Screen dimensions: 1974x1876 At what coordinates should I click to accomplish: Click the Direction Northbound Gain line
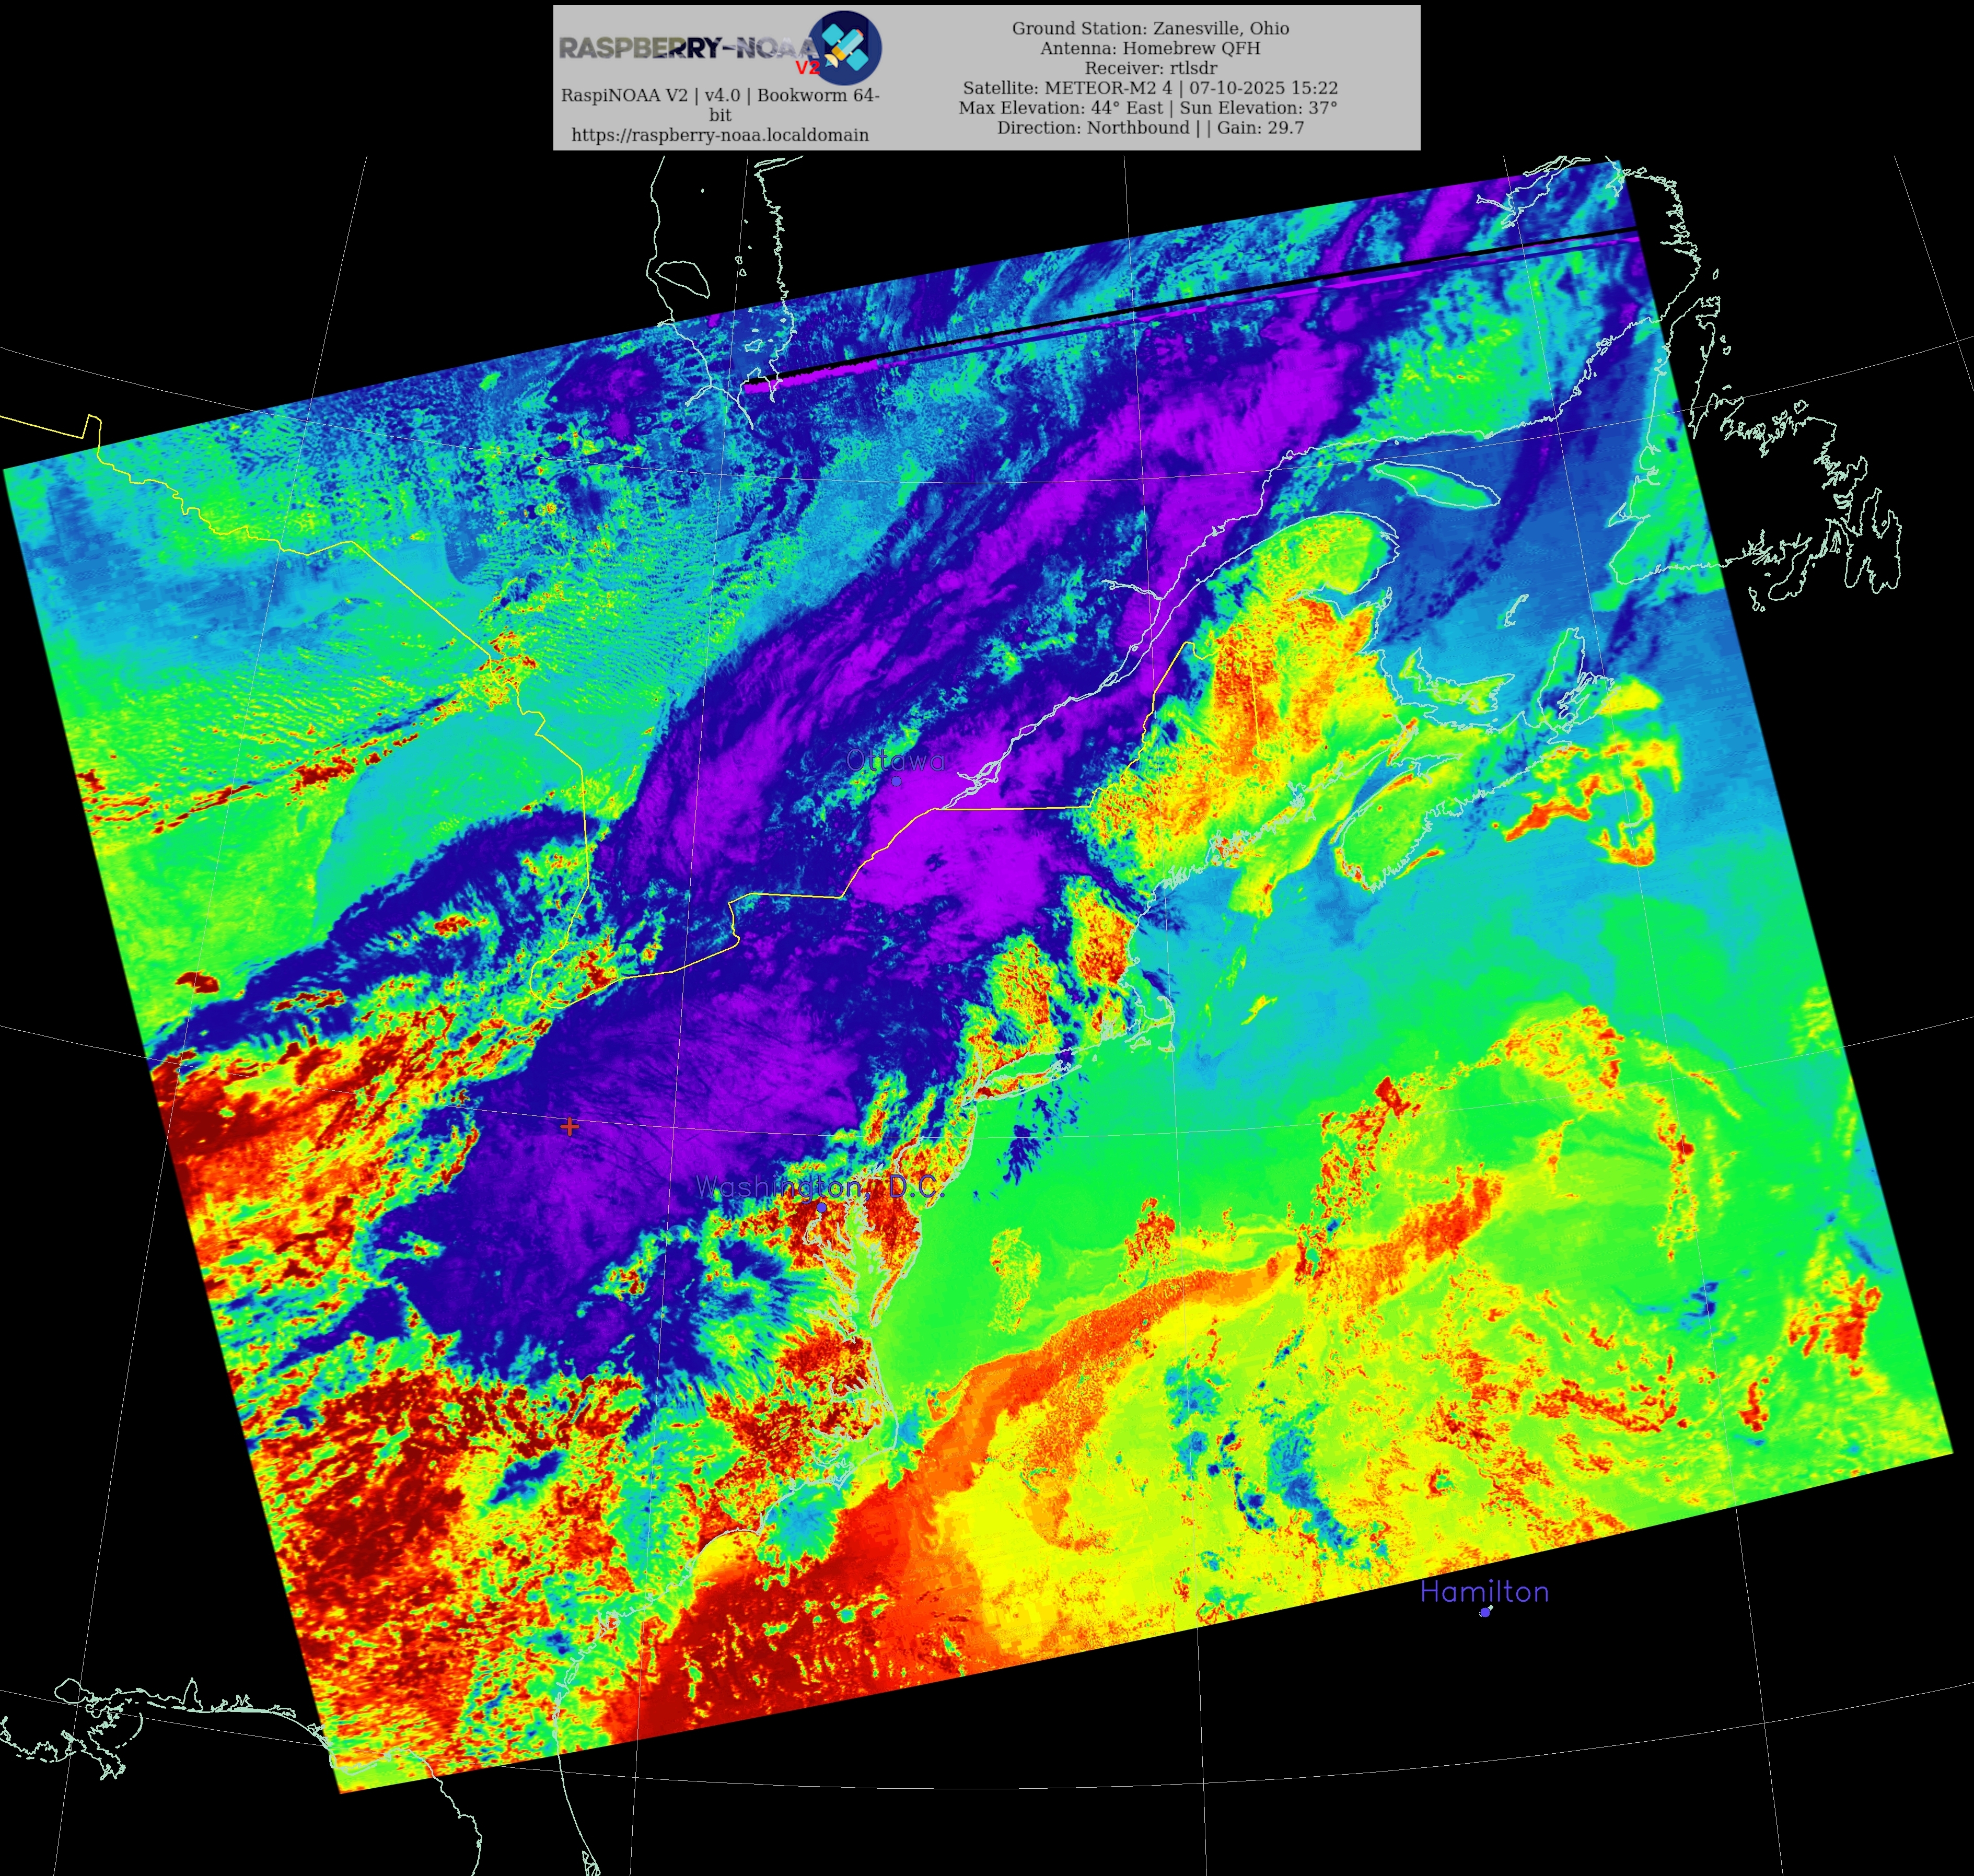[1150, 128]
